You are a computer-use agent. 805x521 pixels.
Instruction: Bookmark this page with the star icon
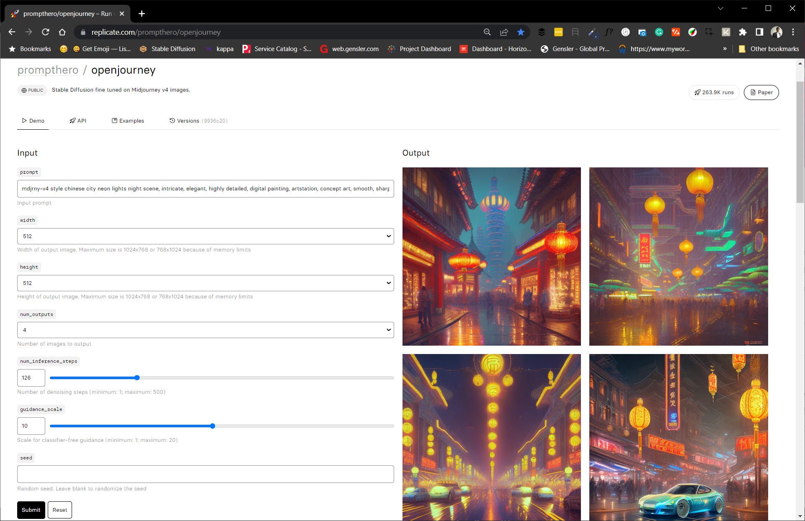(x=521, y=32)
